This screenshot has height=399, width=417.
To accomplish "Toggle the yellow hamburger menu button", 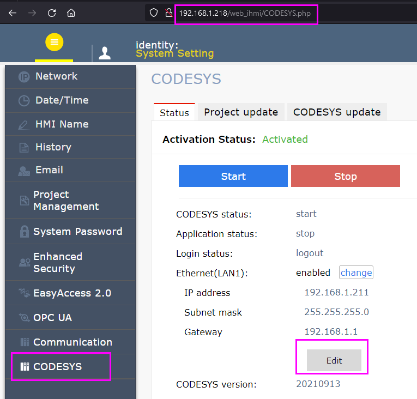I will (x=55, y=42).
